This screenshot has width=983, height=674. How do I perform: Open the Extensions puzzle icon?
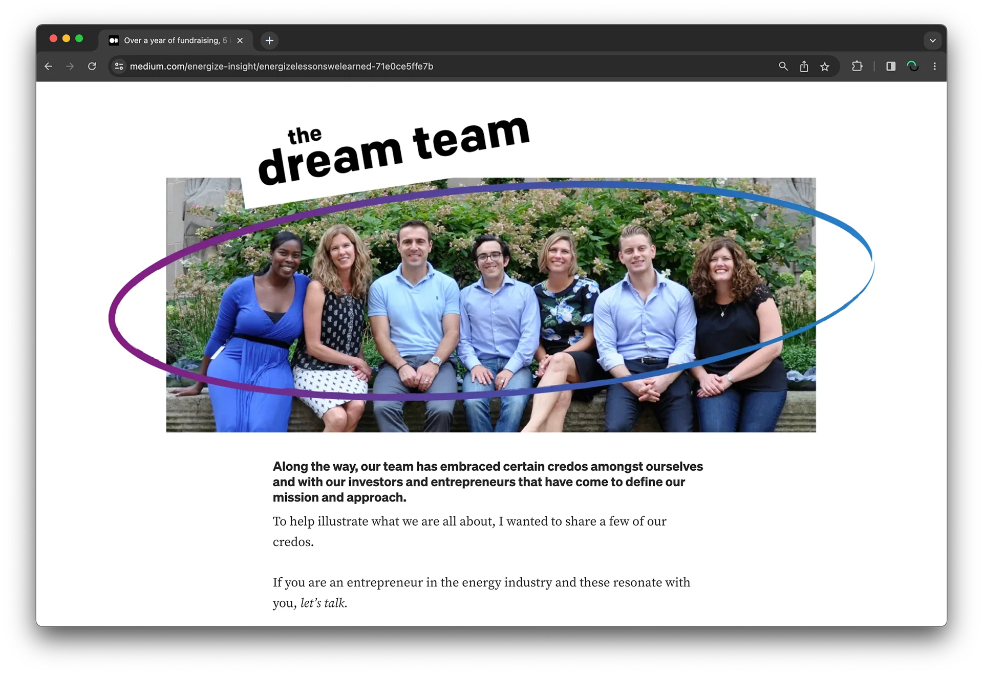(857, 67)
